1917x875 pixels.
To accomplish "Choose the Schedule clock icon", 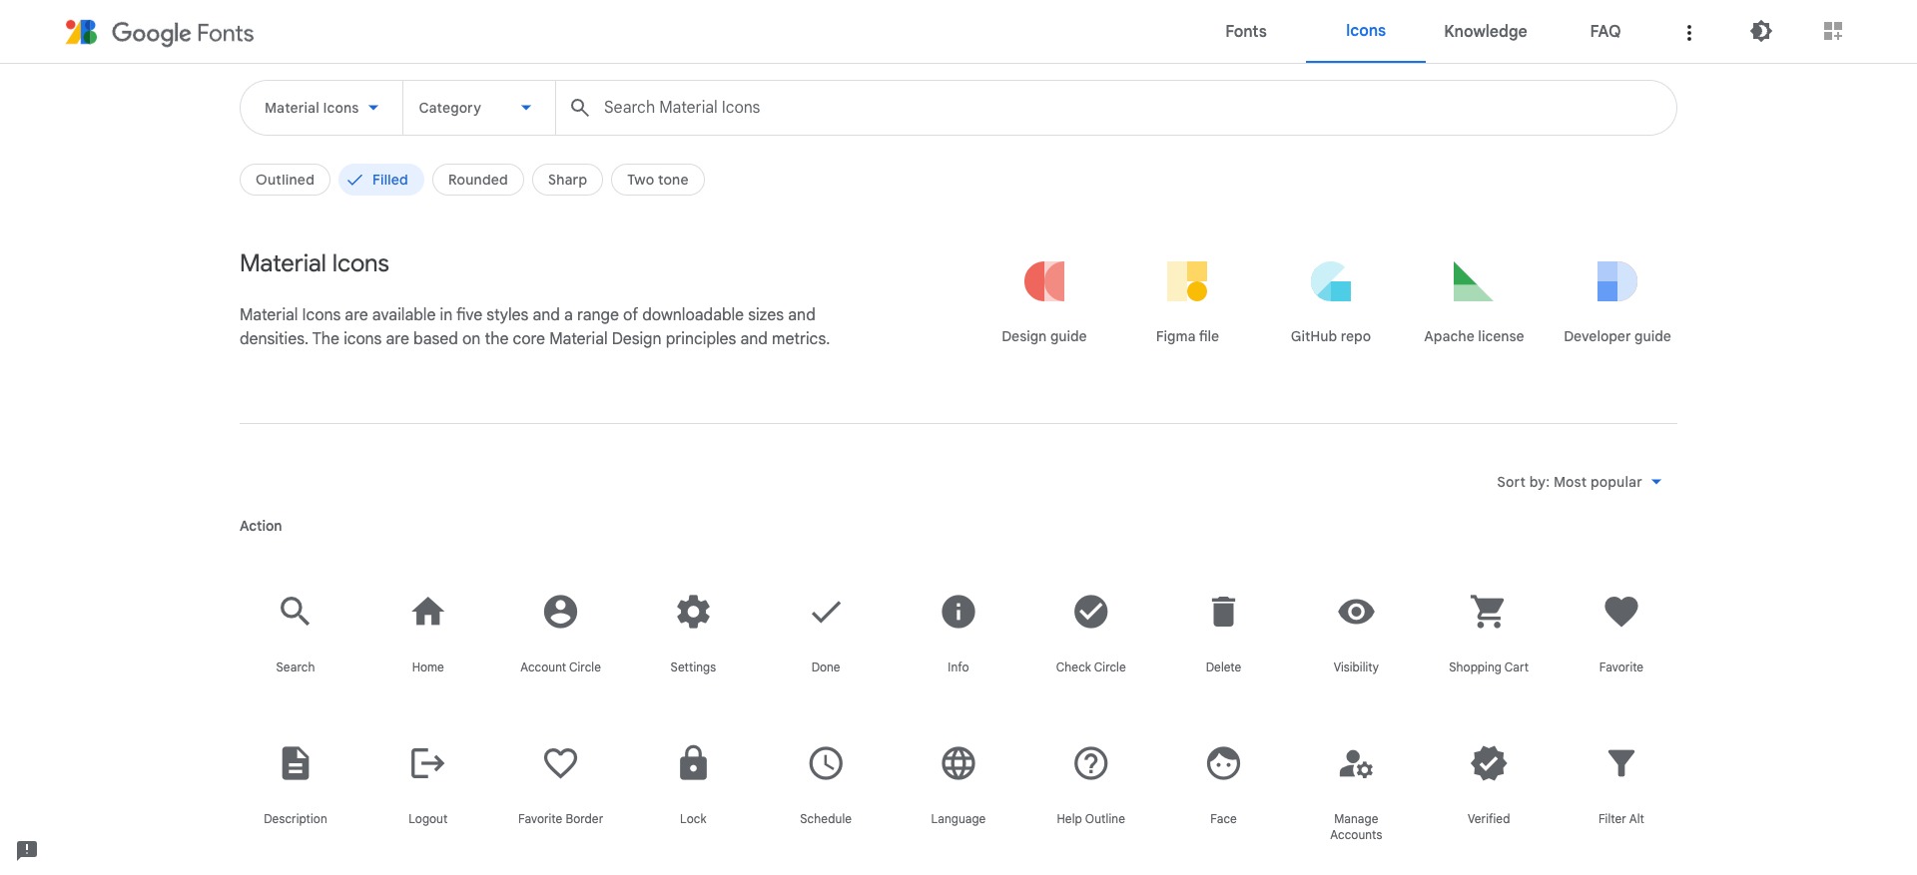I will pyautogui.click(x=826, y=763).
